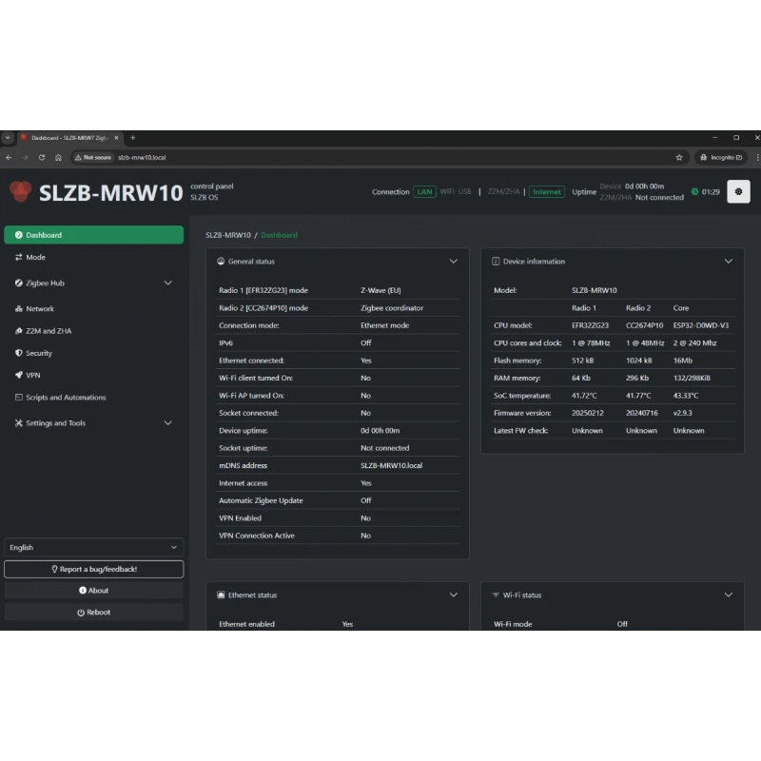Click the browser reload icon
Viewport: 761px width, 761px height.
coord(42,157)
